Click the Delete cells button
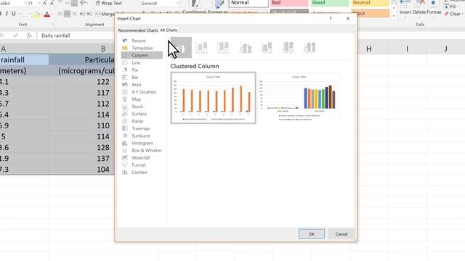Image resolution: width=465 pixels, height=261 pixels. (419, 9)
